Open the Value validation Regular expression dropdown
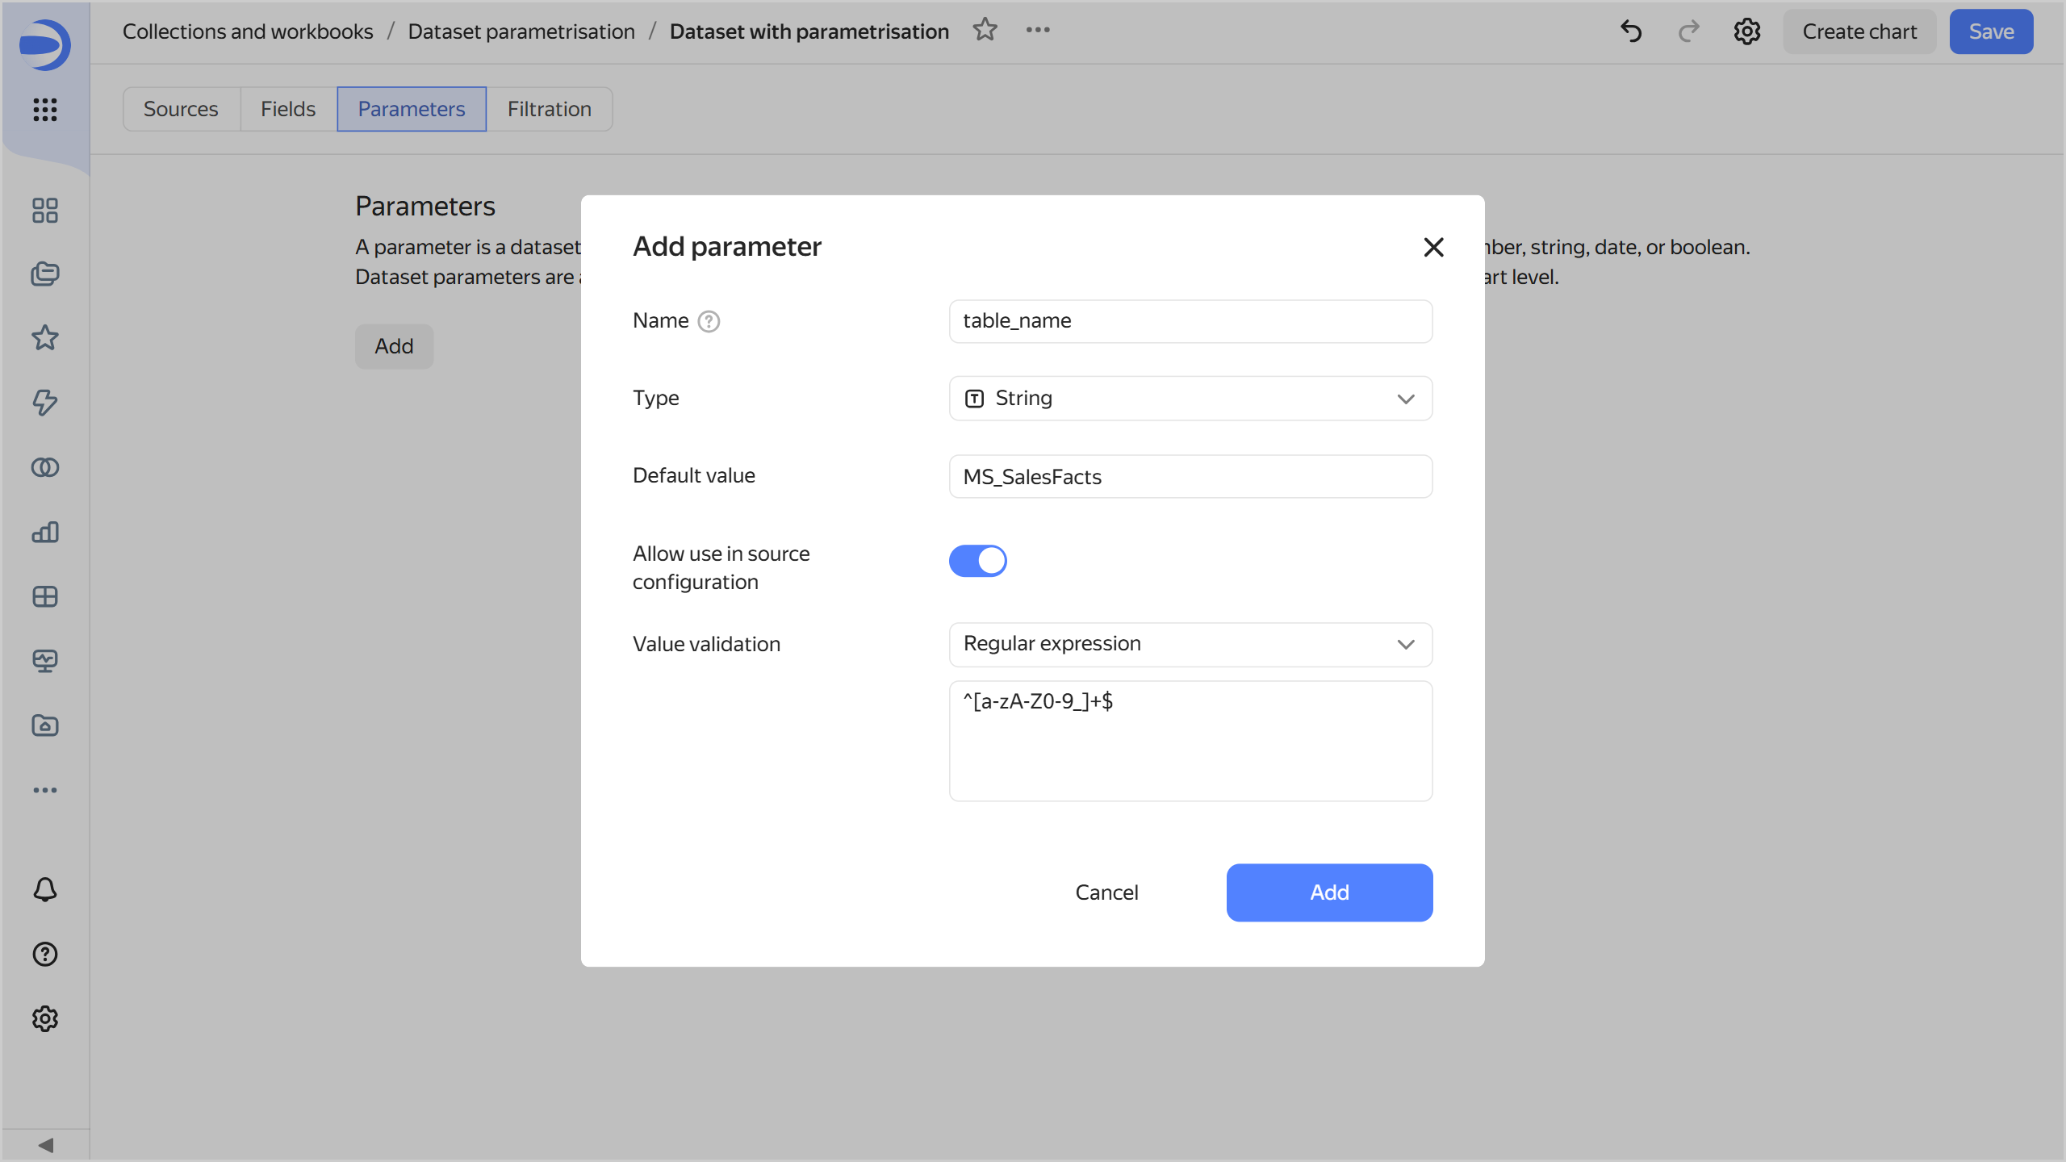This screenshot has height=1162, width=2066. pos(1190,644)
